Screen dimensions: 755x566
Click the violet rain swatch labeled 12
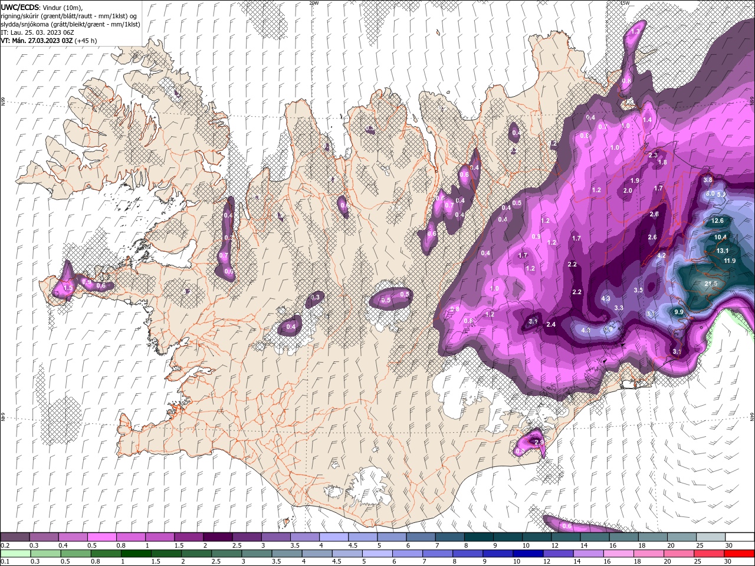pyautogui.click(x=557, y=553)
